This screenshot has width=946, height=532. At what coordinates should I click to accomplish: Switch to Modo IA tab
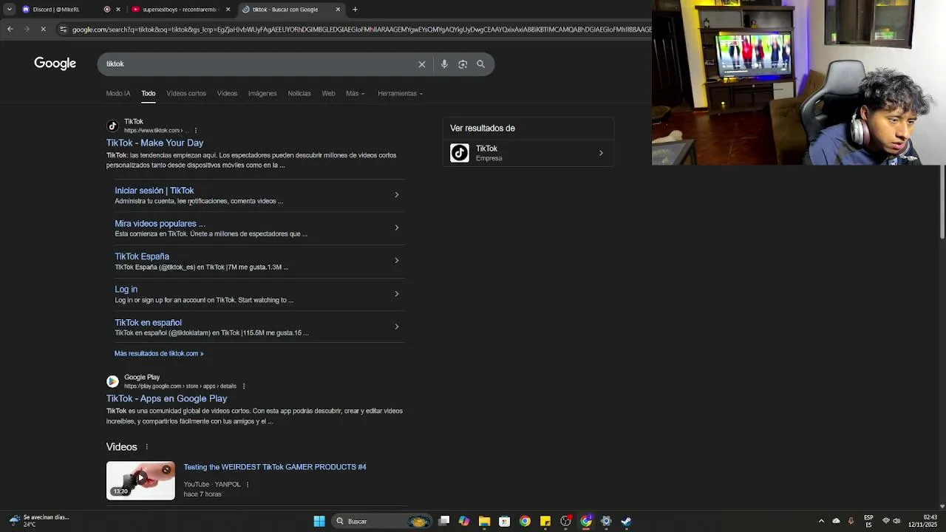118,94
